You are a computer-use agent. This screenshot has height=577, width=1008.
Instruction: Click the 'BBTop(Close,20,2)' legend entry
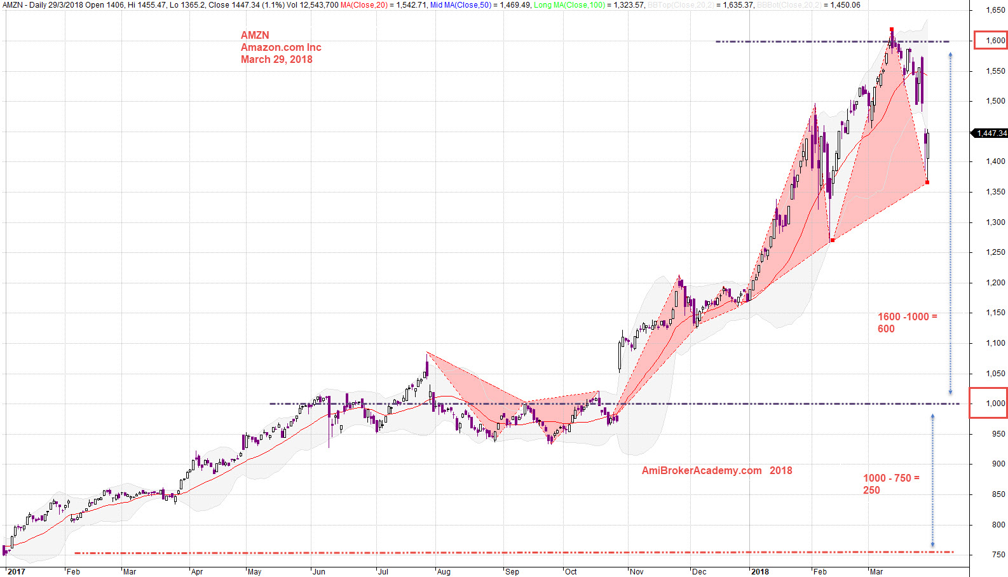tap(681, 5)
